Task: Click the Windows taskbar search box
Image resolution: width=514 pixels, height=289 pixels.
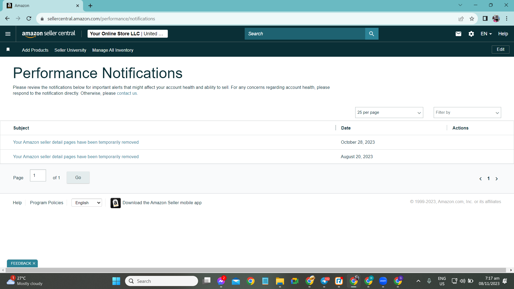Action: 161,281
